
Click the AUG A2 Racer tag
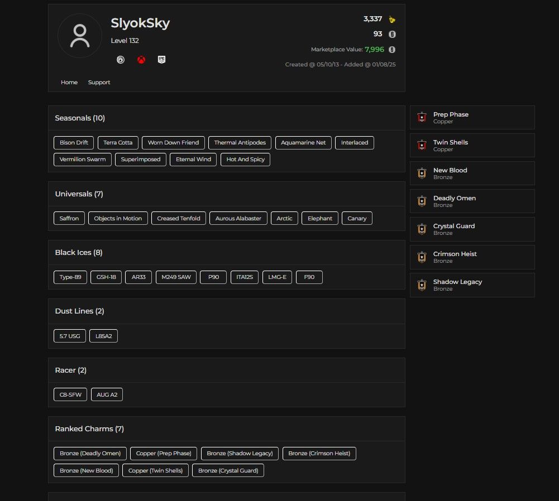click(x=107, y=394)
